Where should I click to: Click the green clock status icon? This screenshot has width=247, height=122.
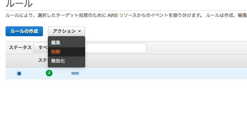[49, 73]
